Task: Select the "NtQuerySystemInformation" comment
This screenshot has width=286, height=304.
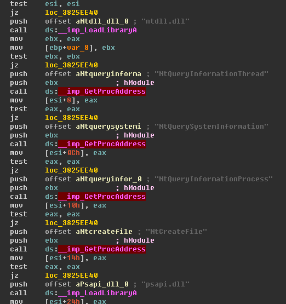Action: (211, 127)
